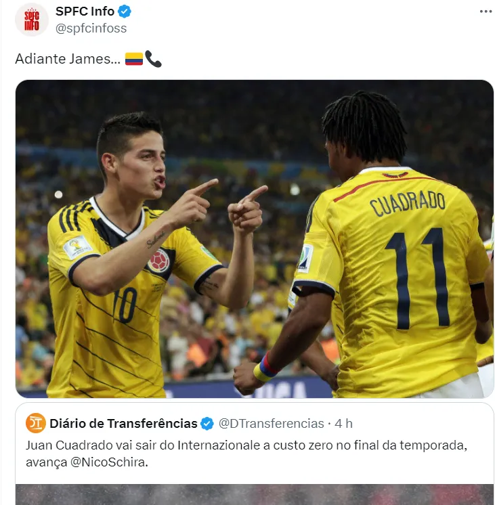
Task: Open the @DTransferencias handle
Action: pyautogui.click(x=272, y=424)
